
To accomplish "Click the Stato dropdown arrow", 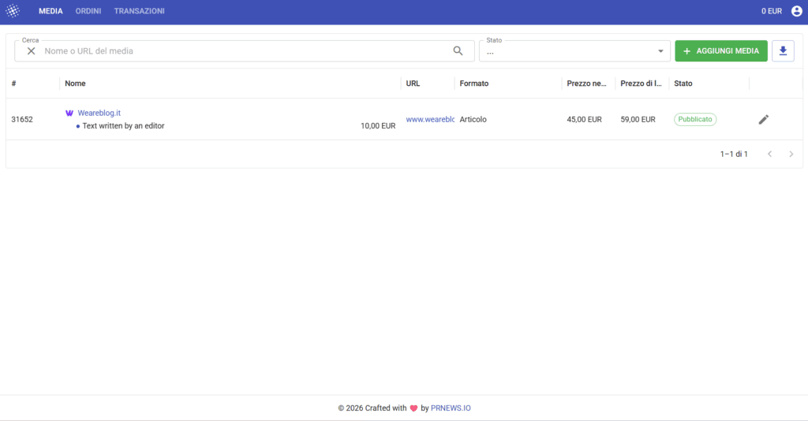I will [660, 51].
